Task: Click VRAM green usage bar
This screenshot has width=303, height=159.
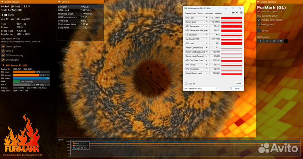Action: (x=16, y=81)
